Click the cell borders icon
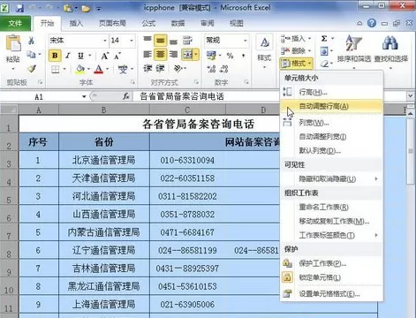Screen dimensions: 416x318 (56, 70)
